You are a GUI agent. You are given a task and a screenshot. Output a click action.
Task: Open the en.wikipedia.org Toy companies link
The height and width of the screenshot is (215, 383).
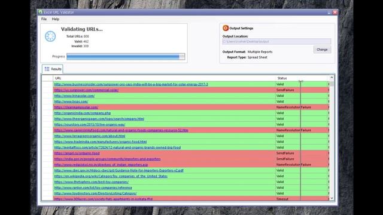point(111,176)
